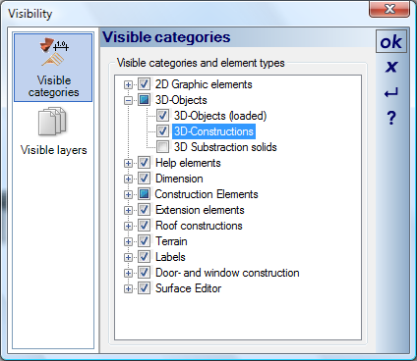This screenshot has height=361, width=417.
Task: Uncheck the Labels checkbox
Action: [x=144, y=257]
